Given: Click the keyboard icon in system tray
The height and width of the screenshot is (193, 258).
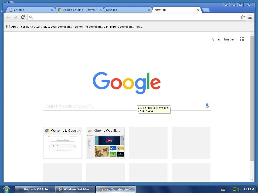Looking at the screenshot, I should [x=223, y=189].
